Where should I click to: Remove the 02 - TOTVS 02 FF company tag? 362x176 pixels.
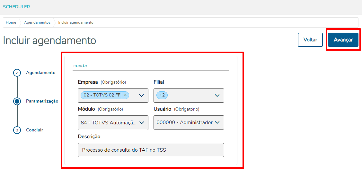(x=125, y=95)
